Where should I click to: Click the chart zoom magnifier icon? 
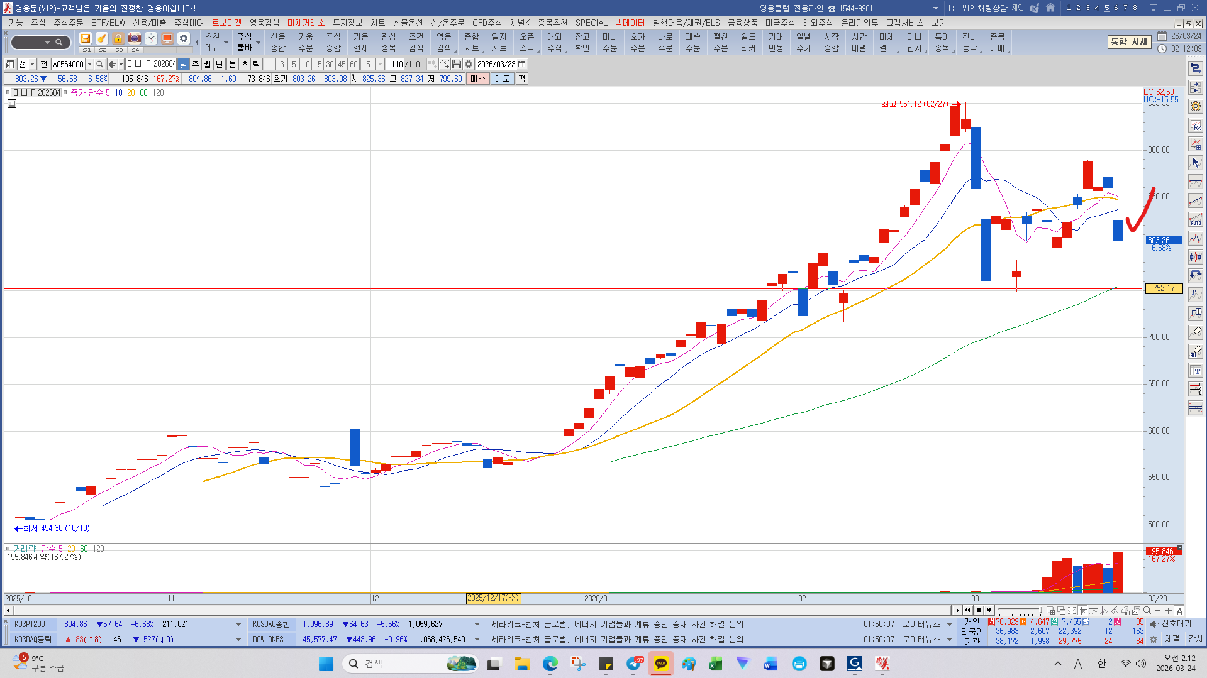1147,611
